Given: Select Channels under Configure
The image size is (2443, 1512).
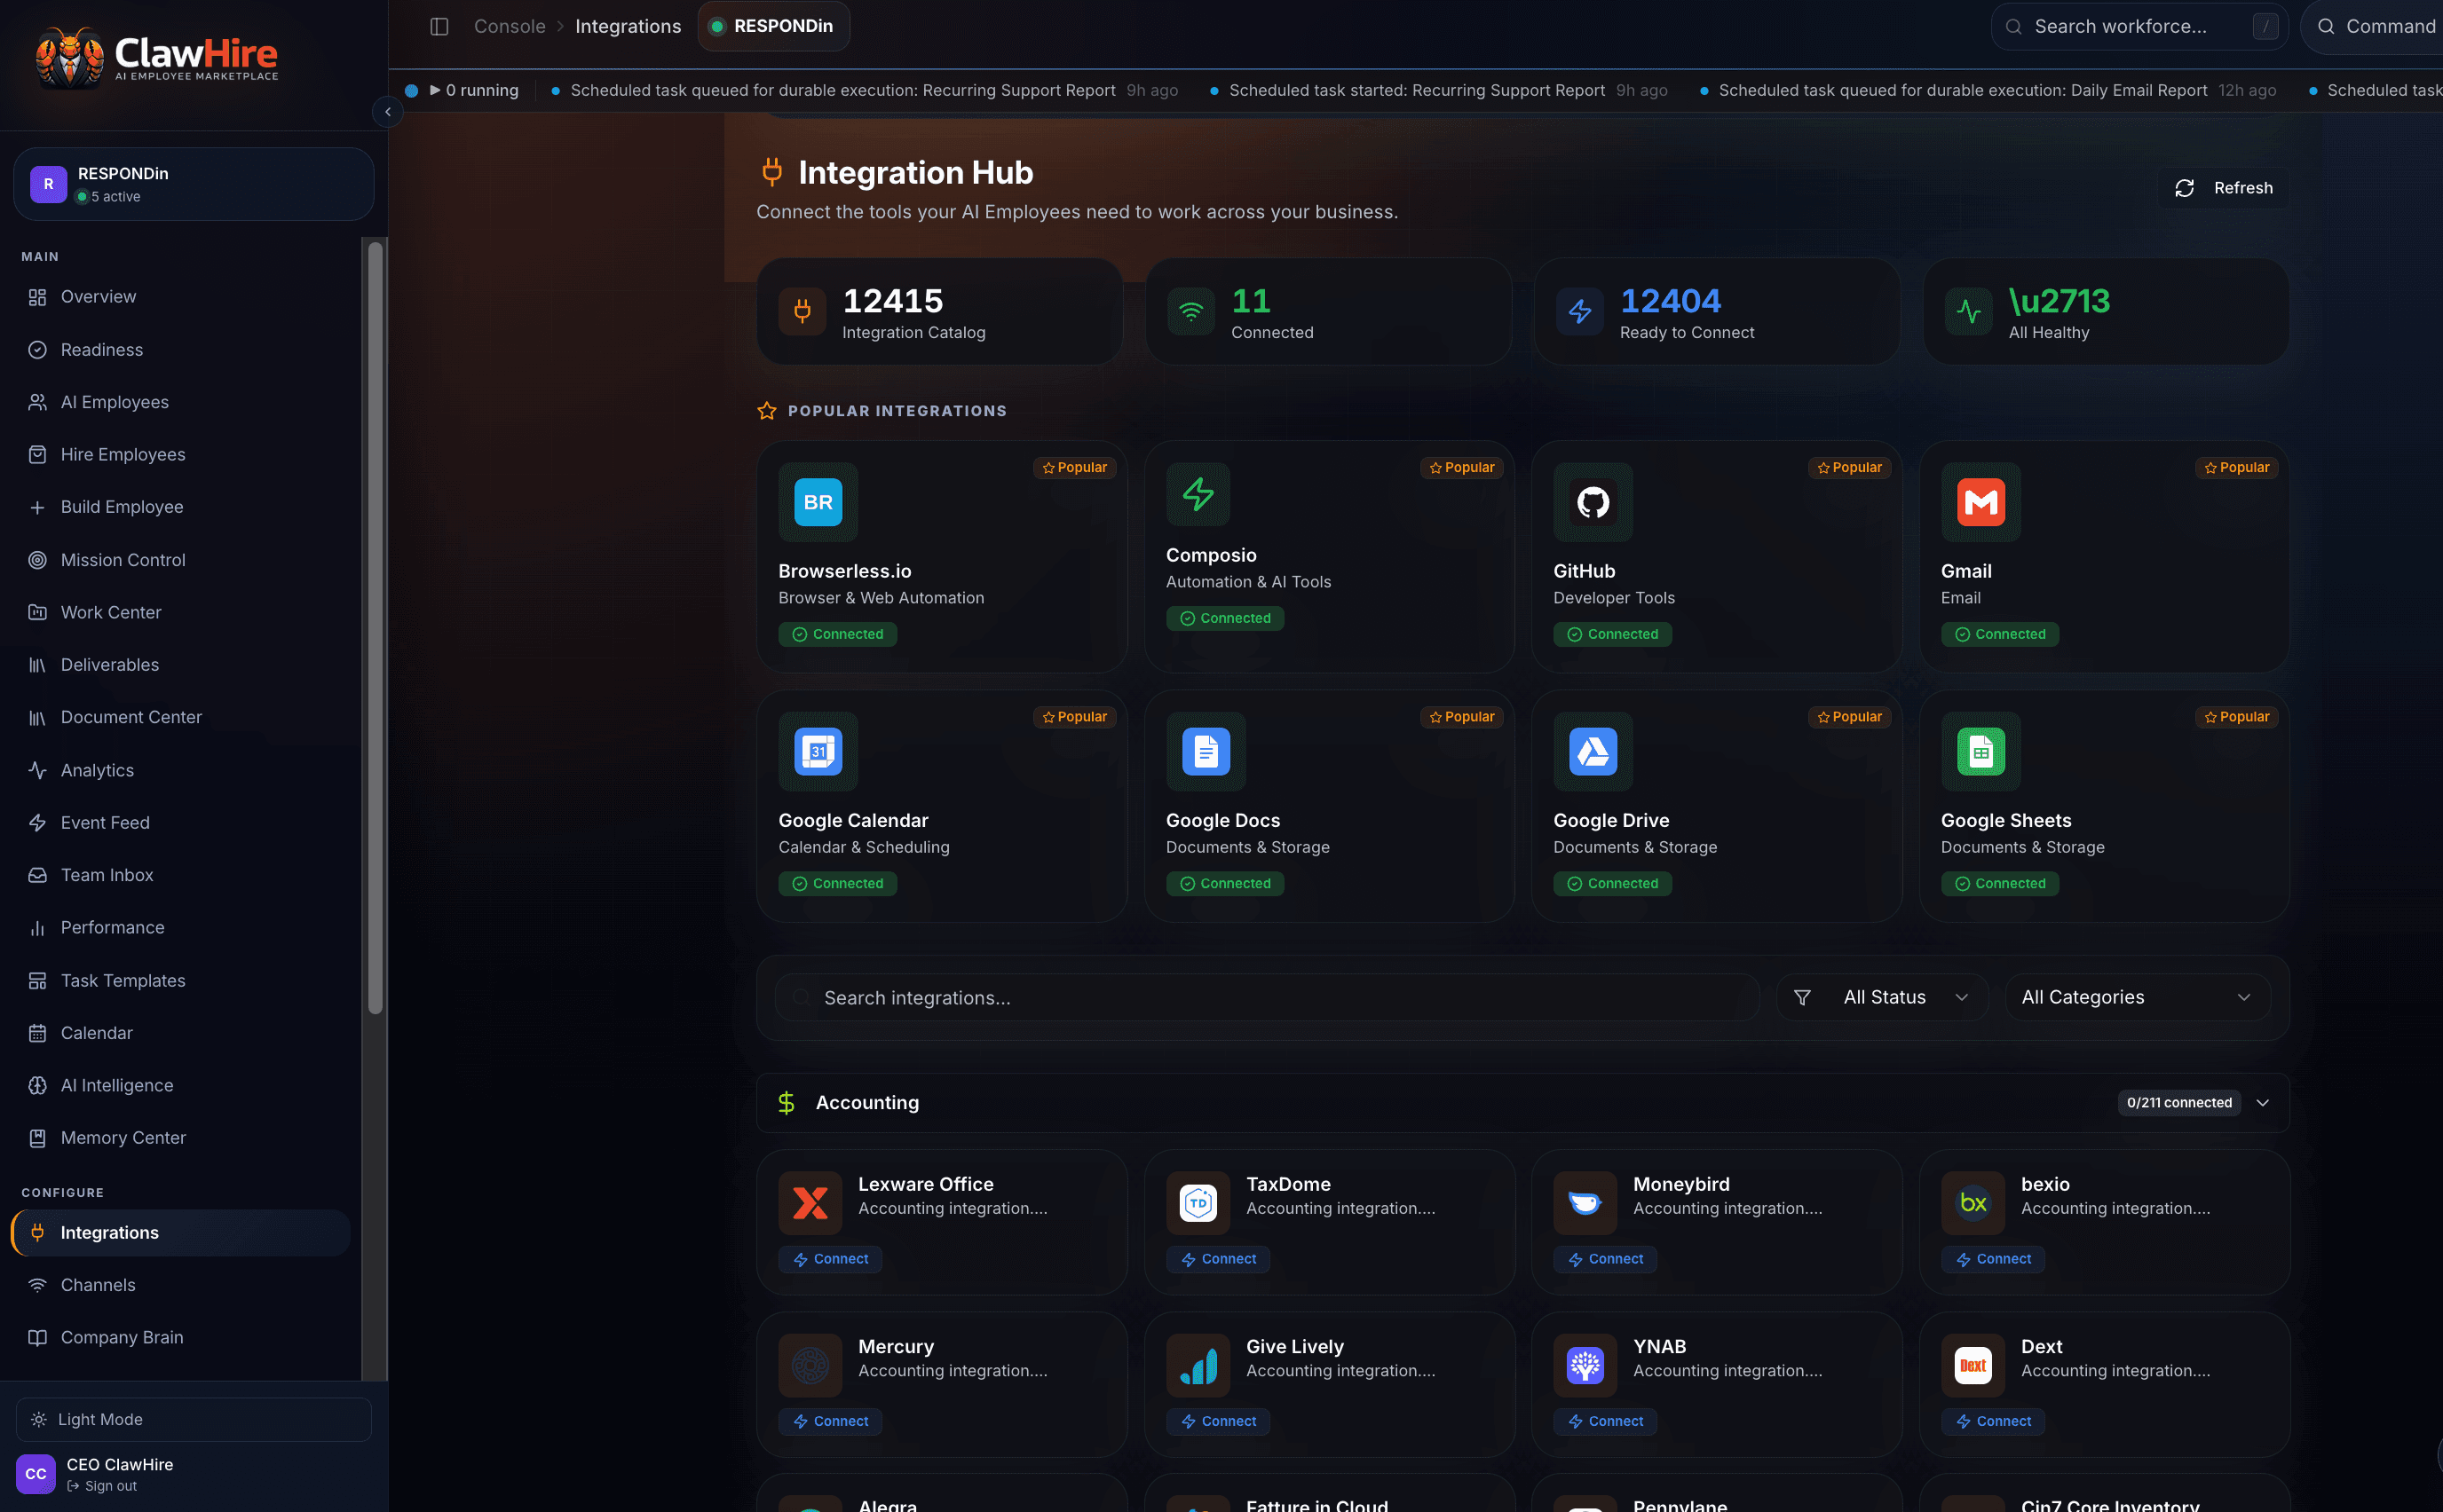Looking at the screenshot, I should [x=180, y=1285].
